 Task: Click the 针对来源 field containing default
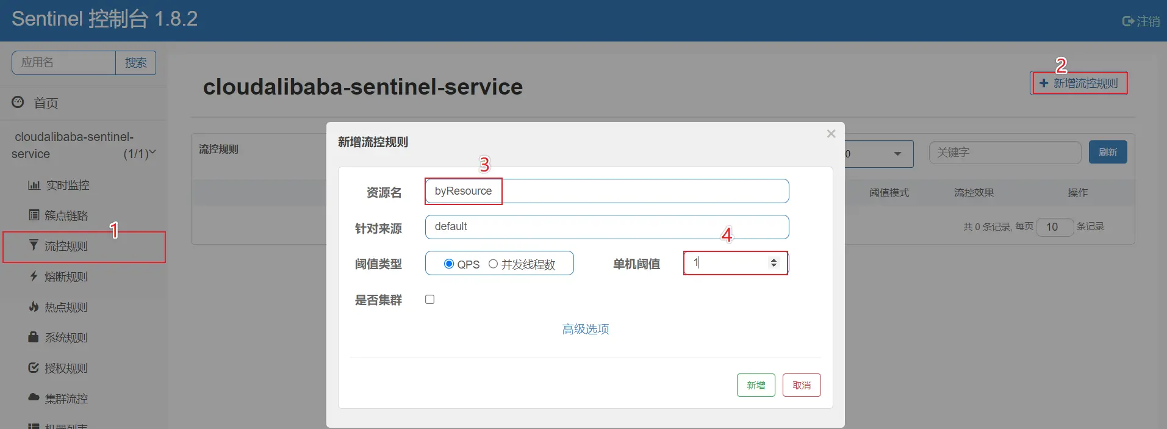607,227
